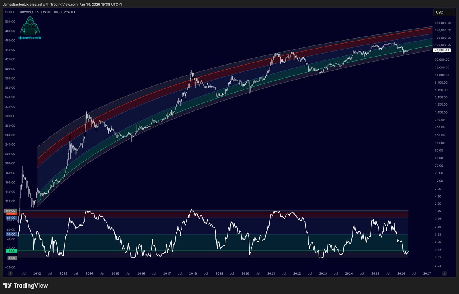
Task: Click the 280,000.00 price axis label
Action: (444, 31)
